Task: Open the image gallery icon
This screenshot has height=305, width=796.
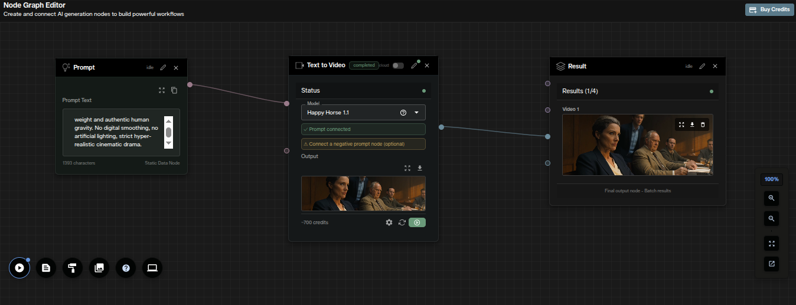Action: [99, 268]
